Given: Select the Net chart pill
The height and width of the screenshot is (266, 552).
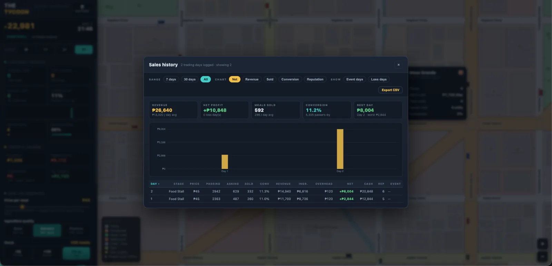Looking at the screenshot, I should pos(235,79).
